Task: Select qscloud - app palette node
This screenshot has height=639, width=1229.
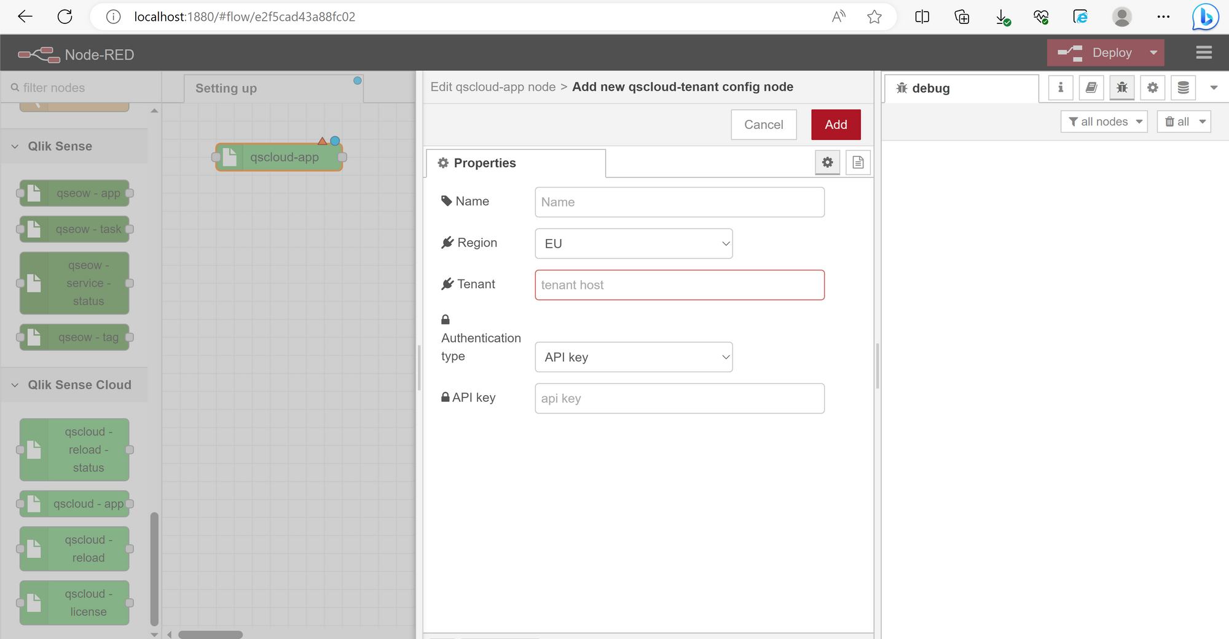Action: point(74,504)
